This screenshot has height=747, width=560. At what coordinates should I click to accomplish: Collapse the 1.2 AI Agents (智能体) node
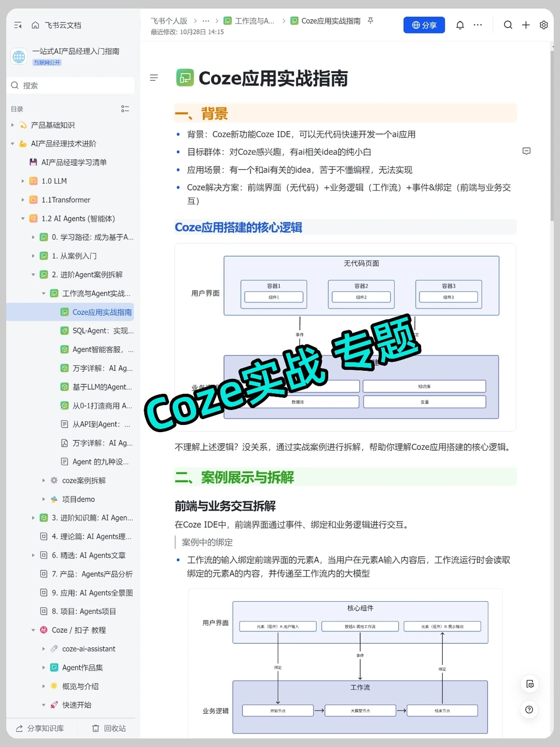click(23, 218)
